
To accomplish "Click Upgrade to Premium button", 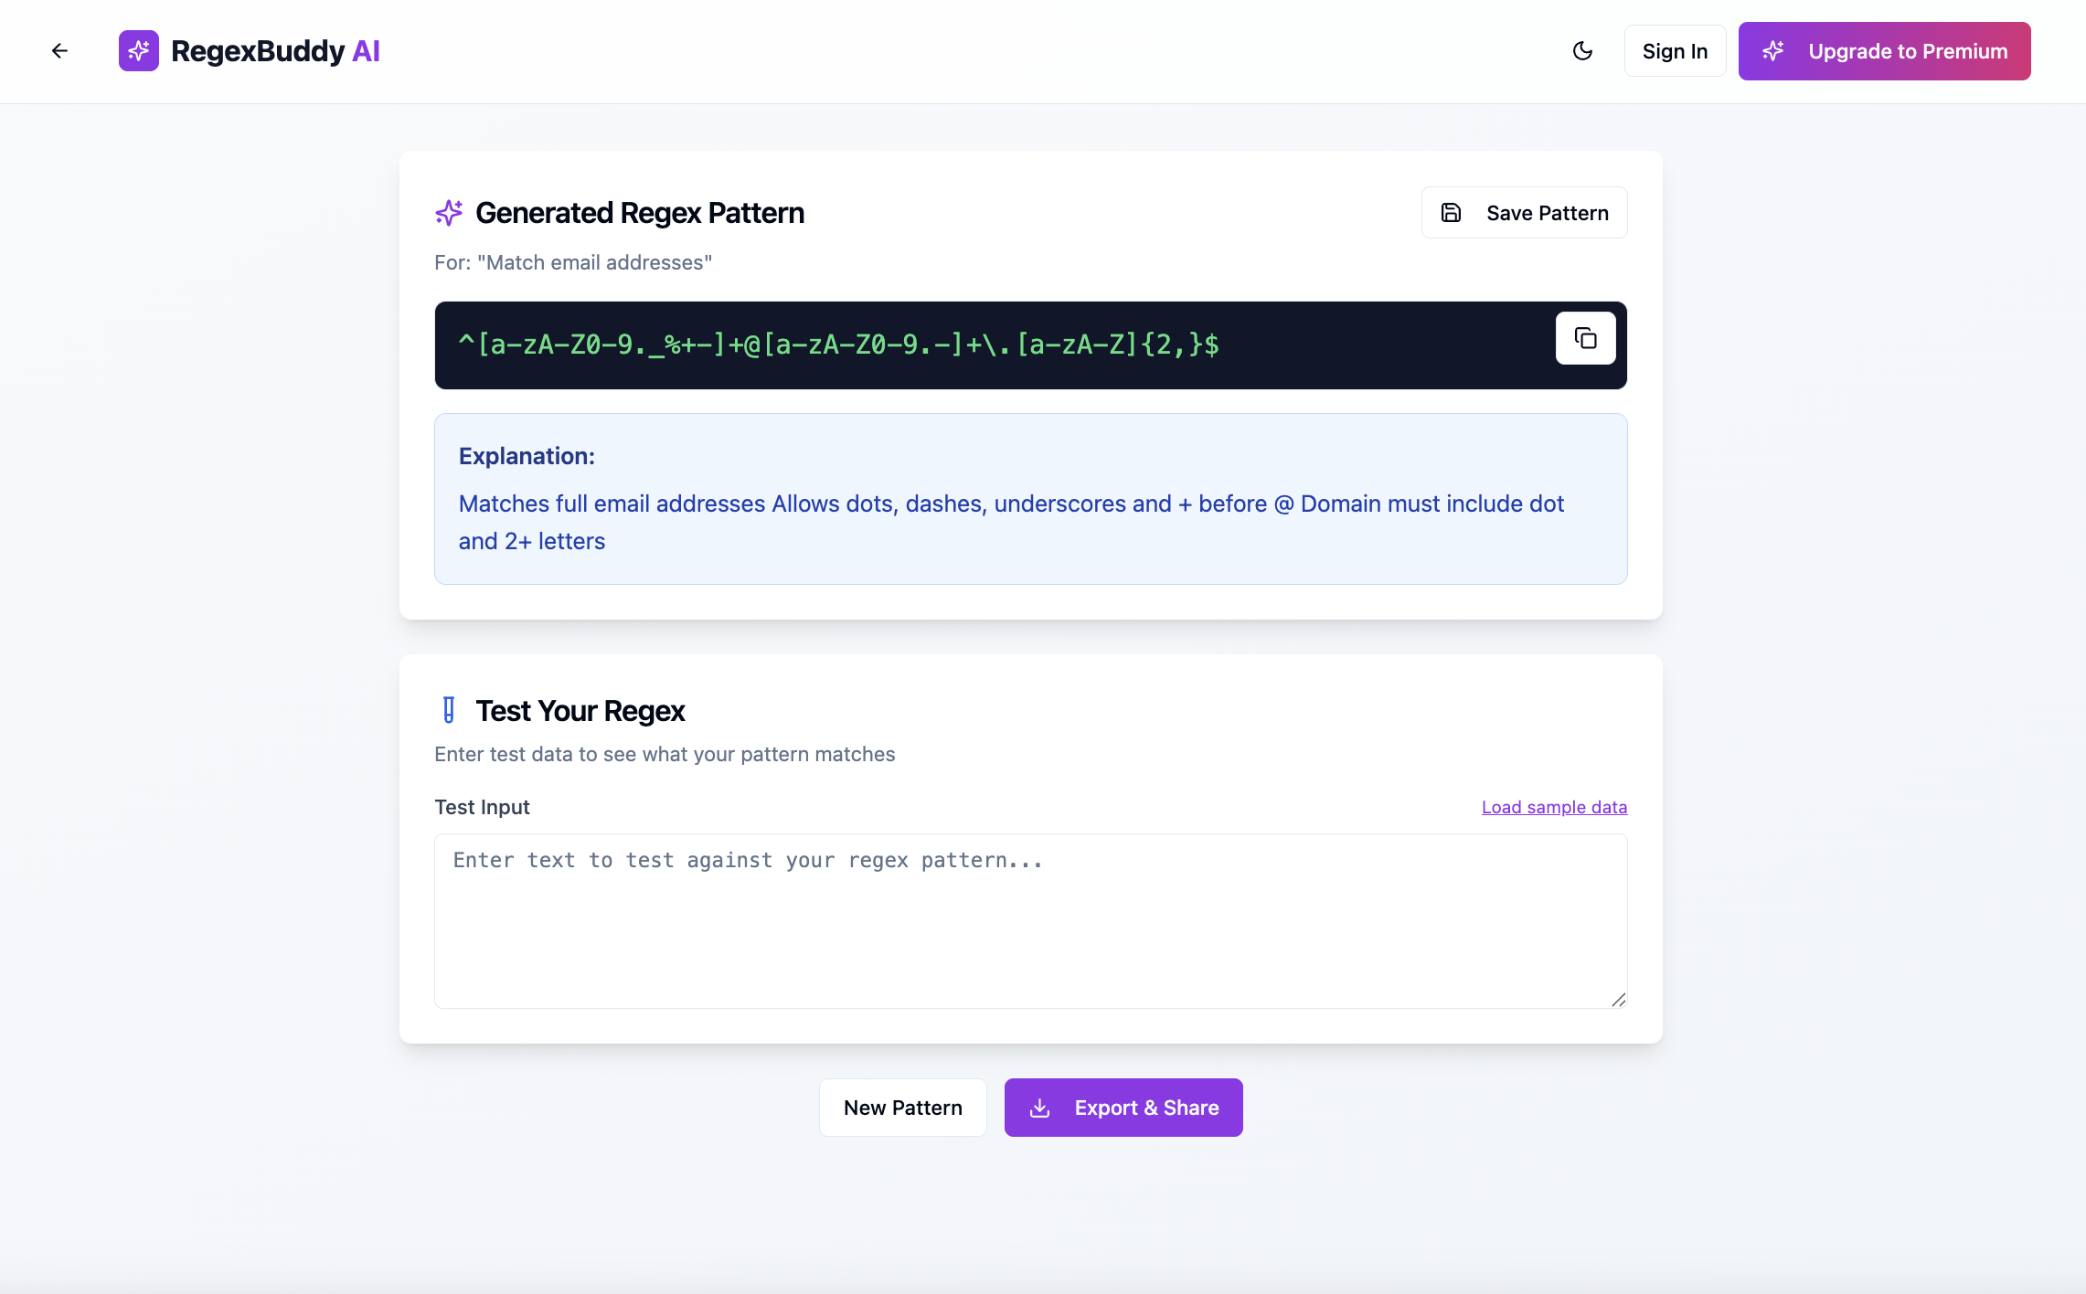I will point(1884,51).
